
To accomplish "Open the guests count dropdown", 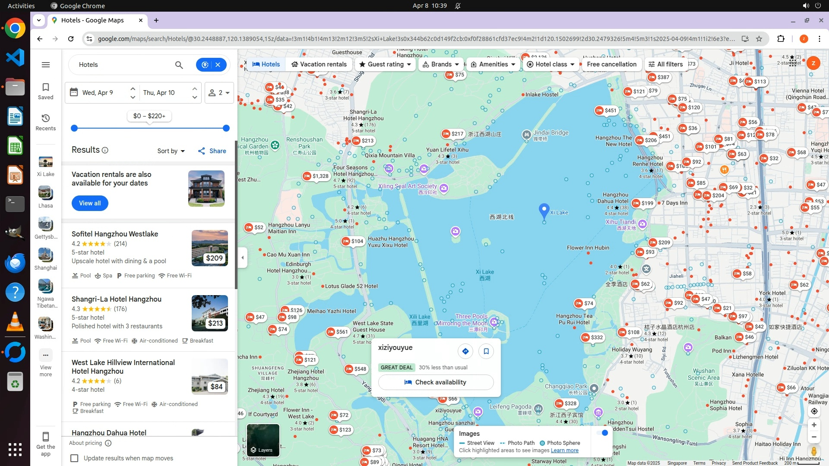I will tap(219, 93).
